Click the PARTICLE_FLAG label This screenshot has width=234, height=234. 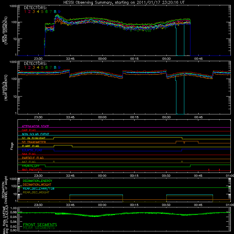[33, 158]
